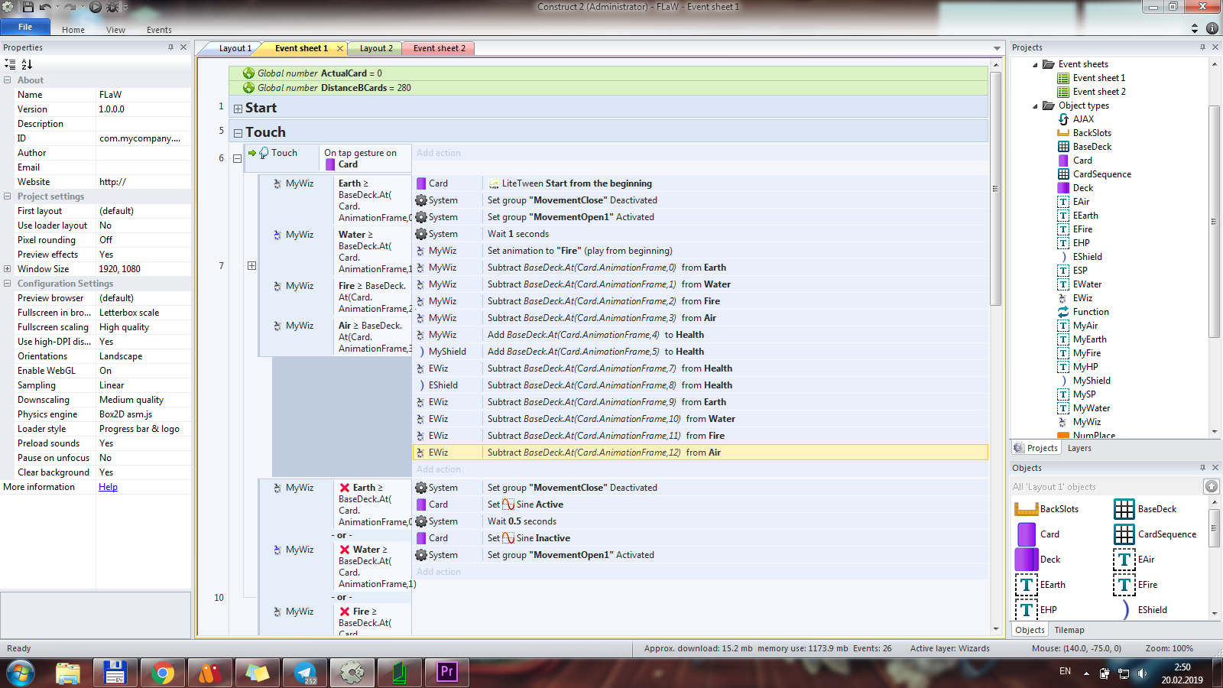Viewport: 1223px width, 688px height.
Task: Open the Events ribbon tab
Action: click(159, 30)
